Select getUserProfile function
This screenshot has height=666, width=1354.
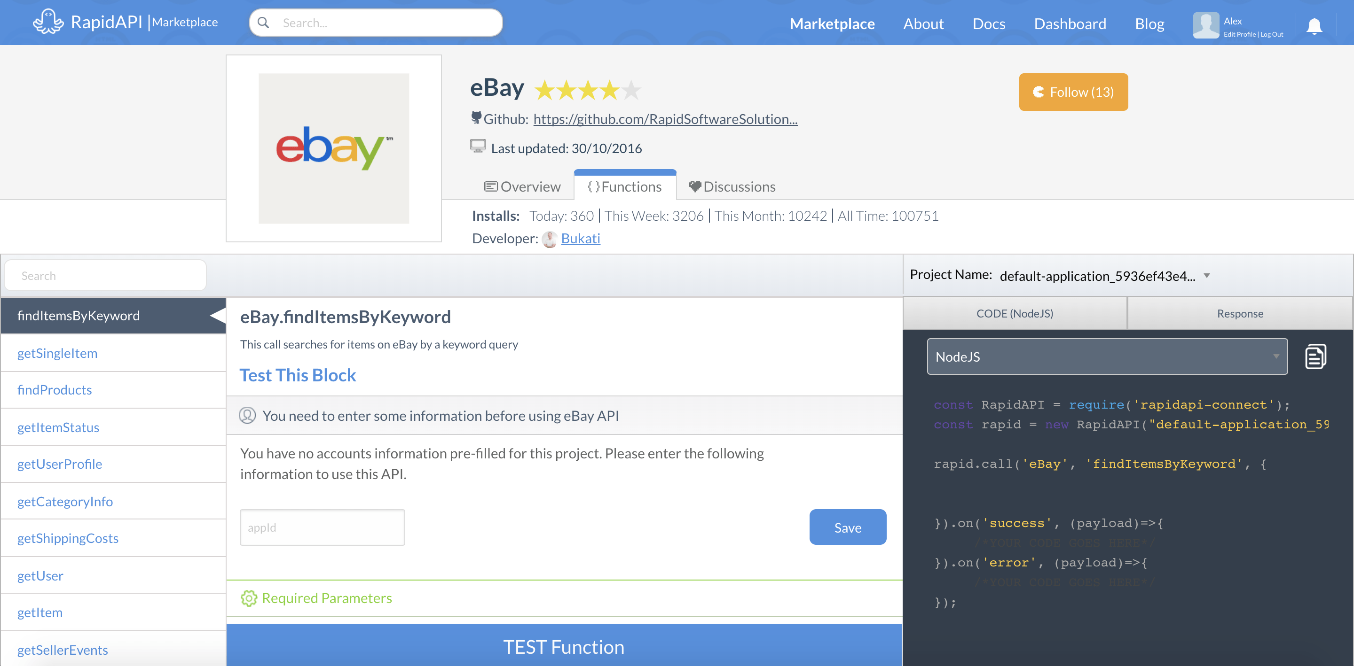113,464
